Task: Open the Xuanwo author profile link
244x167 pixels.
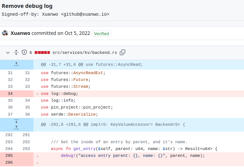Action: pos(20,33)
